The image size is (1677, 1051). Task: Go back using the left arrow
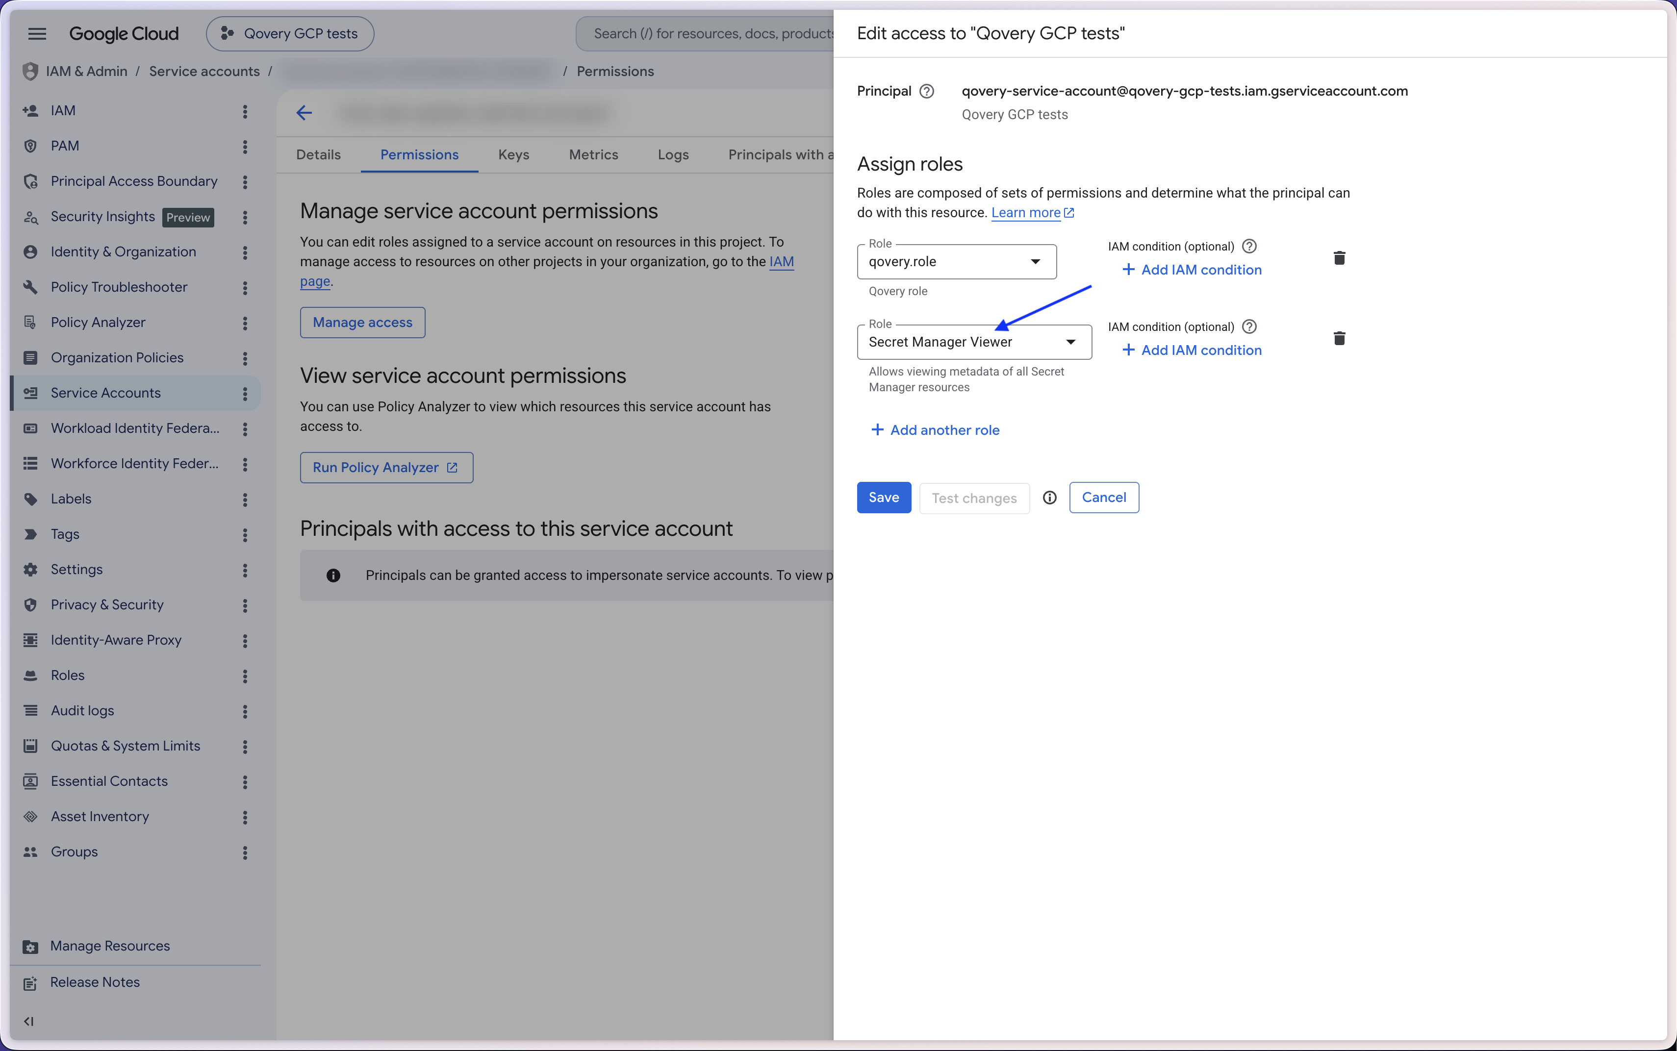pyautogui.click(x=304, y=113)
